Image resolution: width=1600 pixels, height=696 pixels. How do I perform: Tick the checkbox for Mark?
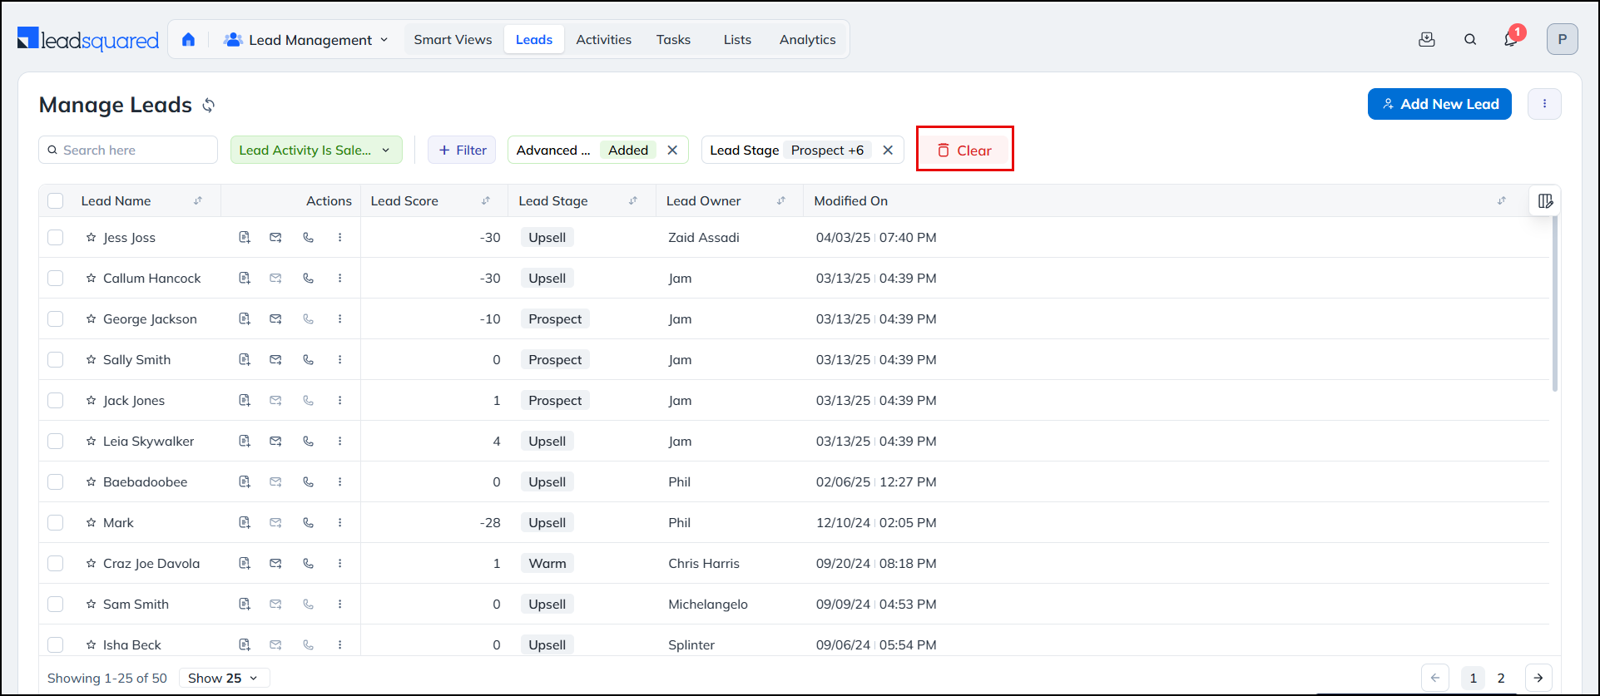[x=56, y=523]
